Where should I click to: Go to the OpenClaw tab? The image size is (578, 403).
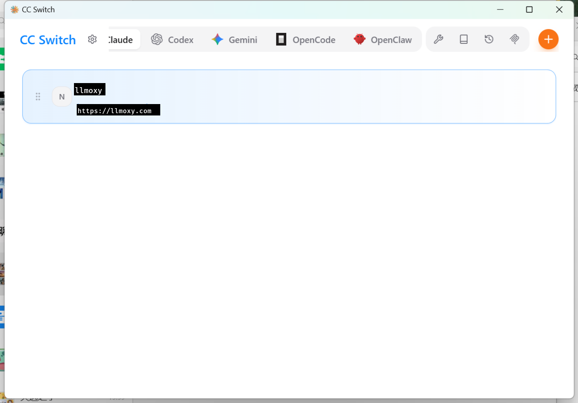383,40
